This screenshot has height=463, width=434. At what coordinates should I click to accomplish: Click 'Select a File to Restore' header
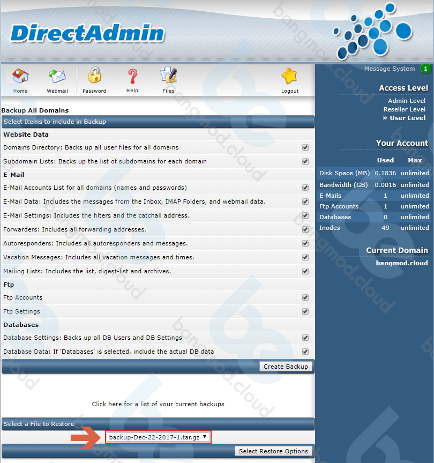pos(39,424)
